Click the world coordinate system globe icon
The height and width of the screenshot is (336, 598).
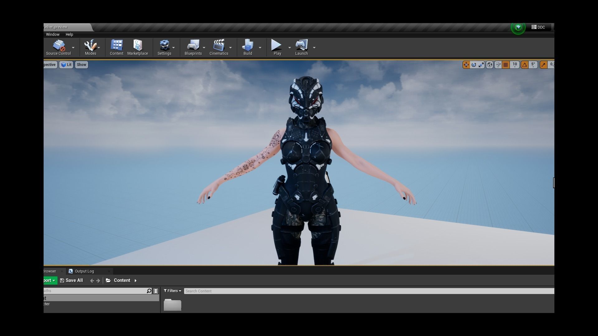(490, 65)
